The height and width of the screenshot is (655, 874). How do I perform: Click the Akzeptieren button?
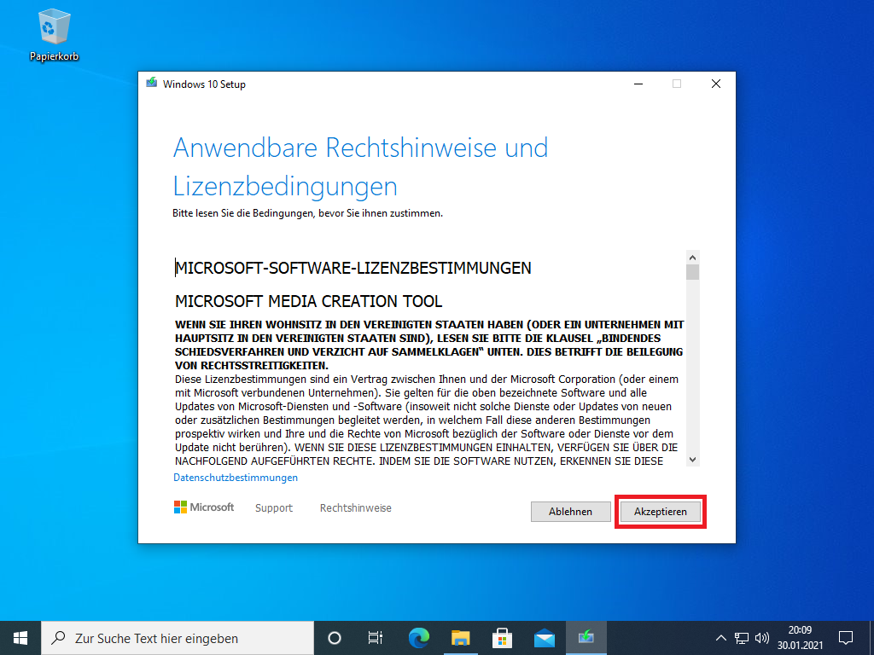point(660,512)
